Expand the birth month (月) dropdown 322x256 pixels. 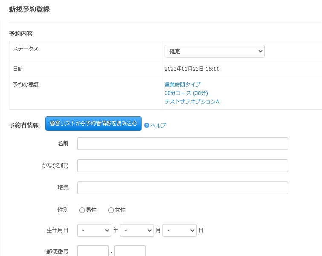click(x=137, y=230)
